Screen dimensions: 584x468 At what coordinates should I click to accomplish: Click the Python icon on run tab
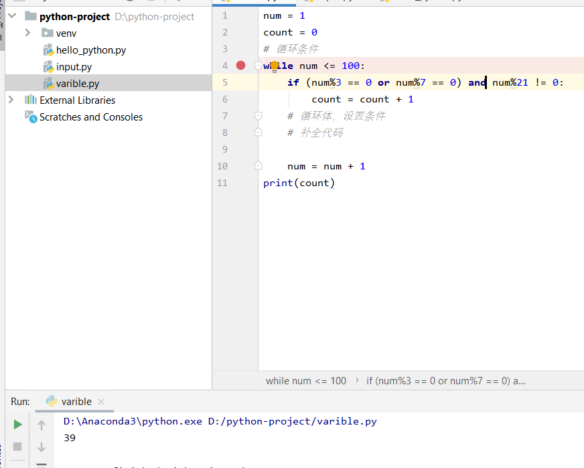(x=52, y=401)
